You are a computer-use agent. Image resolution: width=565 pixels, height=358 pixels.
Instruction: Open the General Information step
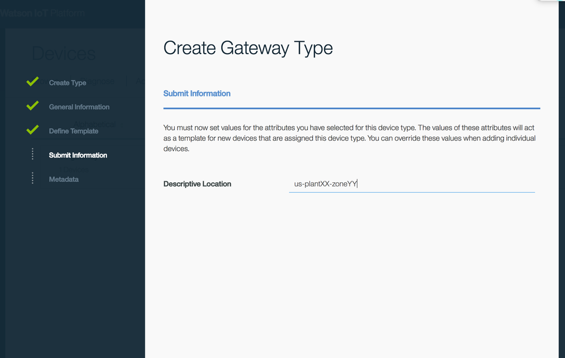tap(79, 107)
